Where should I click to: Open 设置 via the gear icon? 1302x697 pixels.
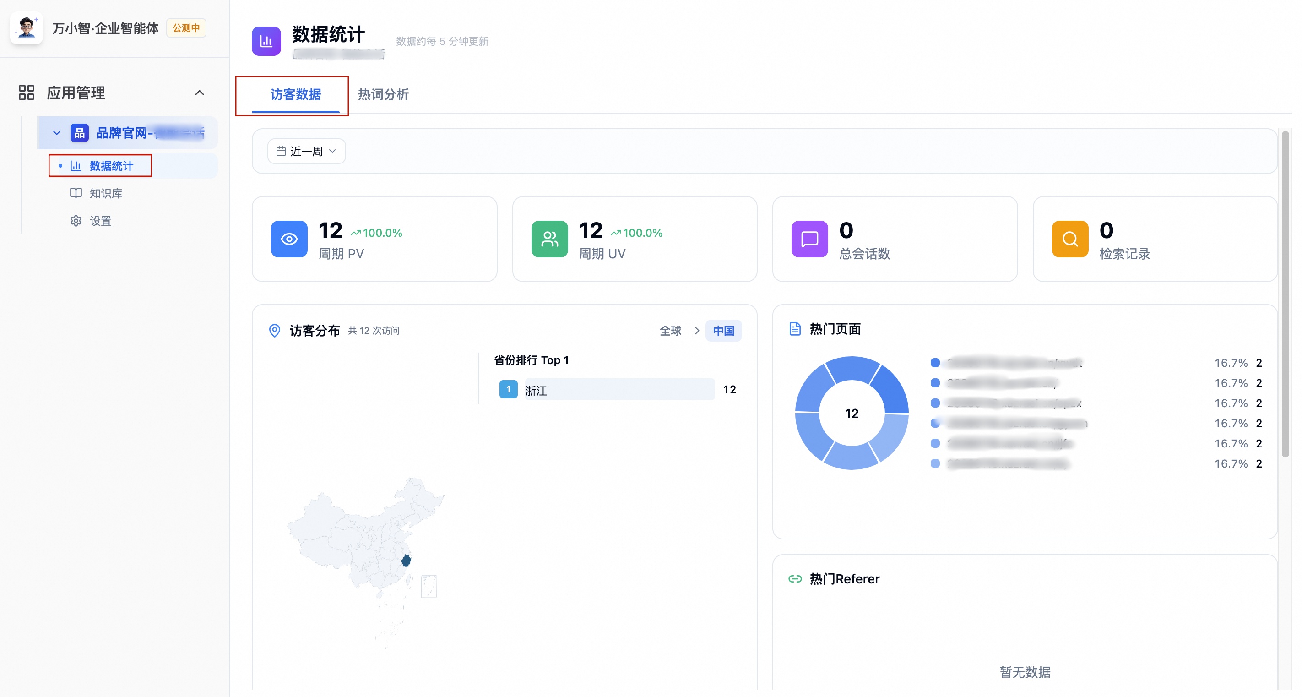click(x=76, y=220)
